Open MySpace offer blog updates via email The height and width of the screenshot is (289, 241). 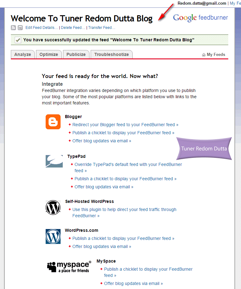[134, 283]
